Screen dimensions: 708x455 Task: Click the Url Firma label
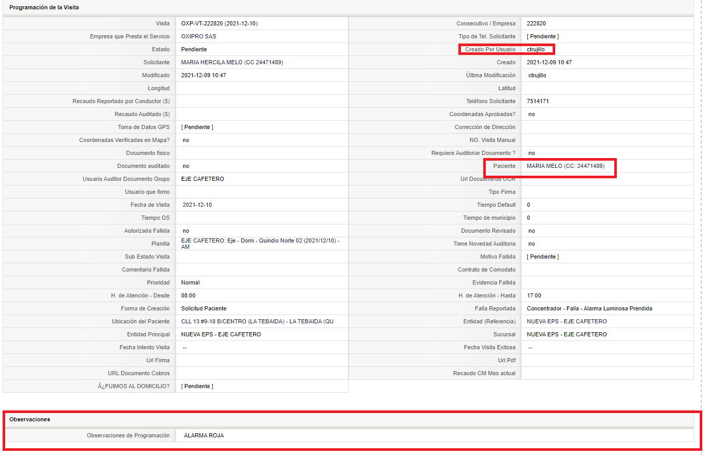click(x=158, y=360)
